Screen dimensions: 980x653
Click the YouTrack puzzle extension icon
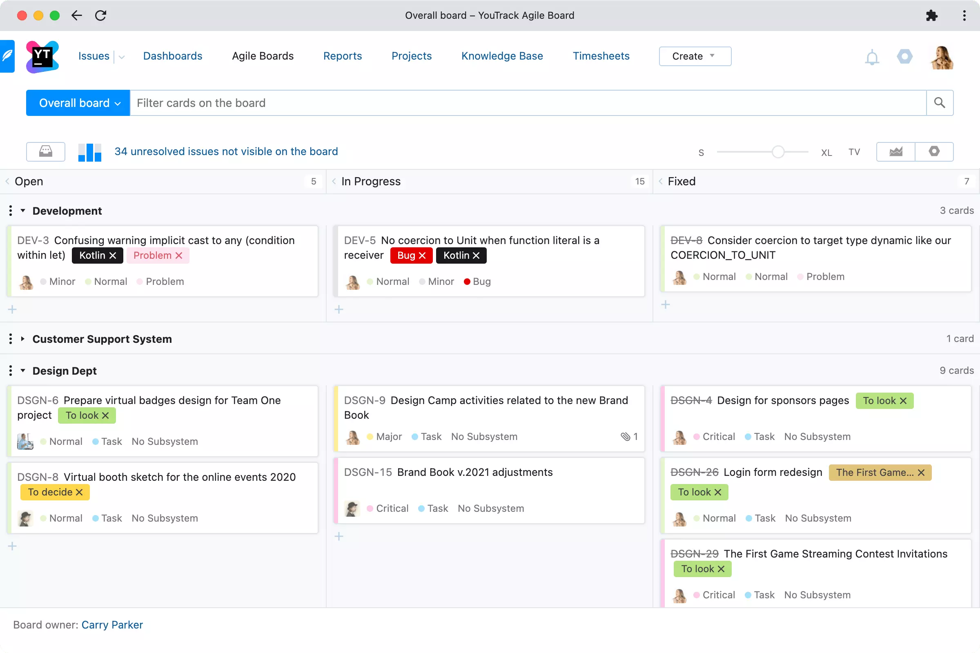click(932, 15)
